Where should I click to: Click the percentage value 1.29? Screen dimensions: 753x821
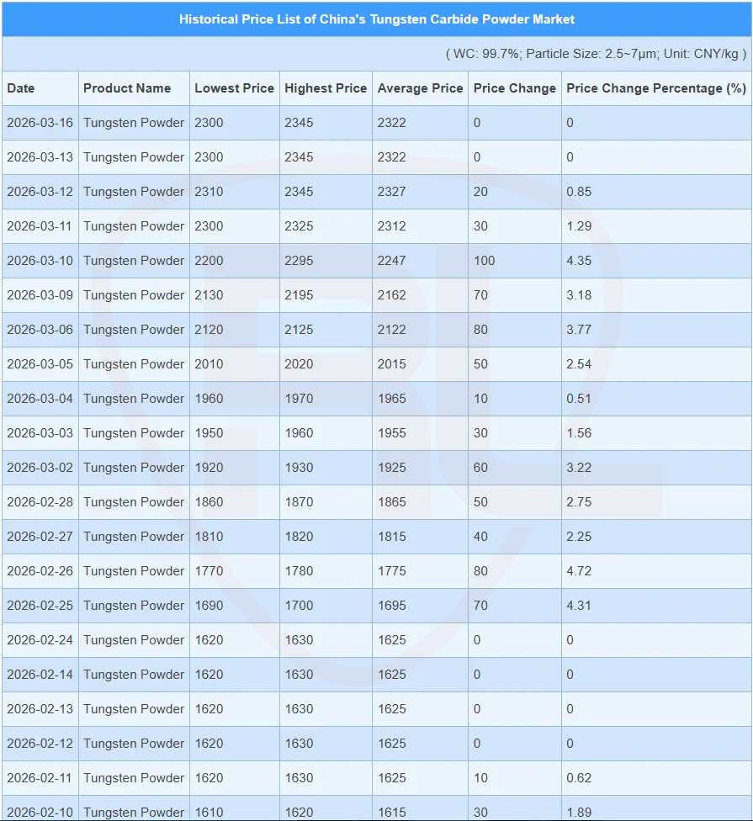pyautogui.click(x=579, y=226)
